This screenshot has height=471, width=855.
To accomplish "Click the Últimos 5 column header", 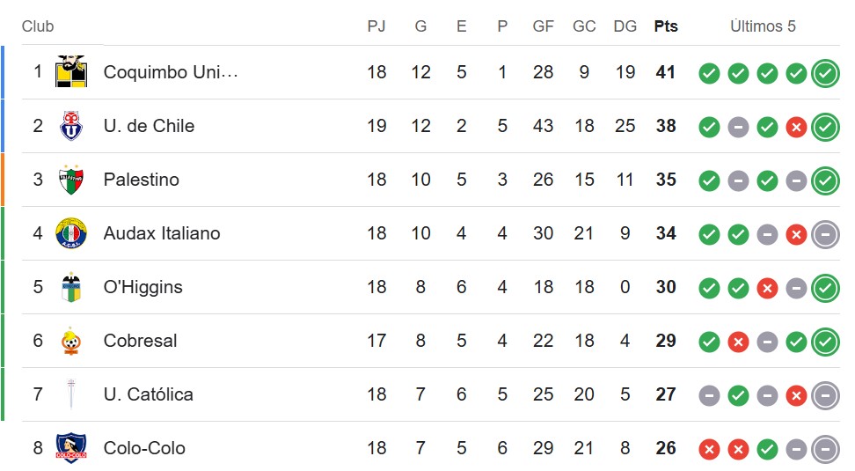I will tap(763, 26).
